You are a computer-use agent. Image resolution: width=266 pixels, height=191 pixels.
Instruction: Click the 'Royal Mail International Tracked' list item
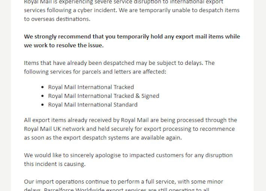pyautogui.click(x=91, y=87)
